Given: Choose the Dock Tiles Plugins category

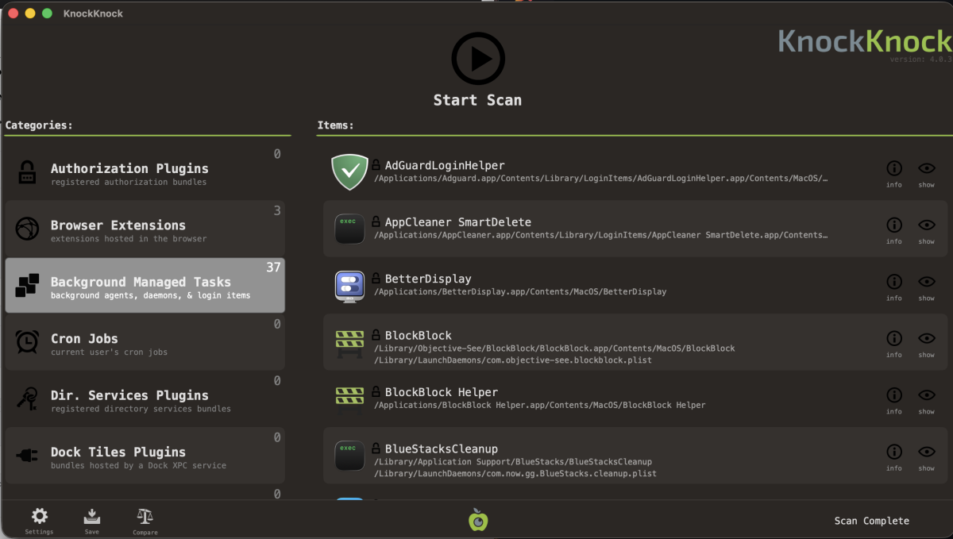Looking at the screenshot, I should (145, 456).
